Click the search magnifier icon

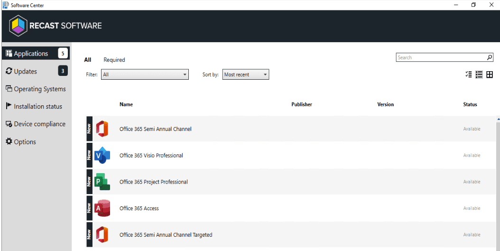(x=490, y=57)
